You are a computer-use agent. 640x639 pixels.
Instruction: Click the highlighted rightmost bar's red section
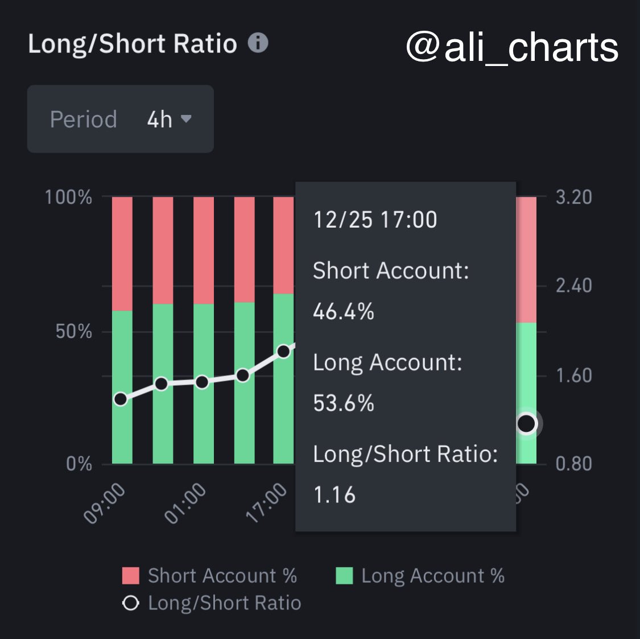[527, 259]
